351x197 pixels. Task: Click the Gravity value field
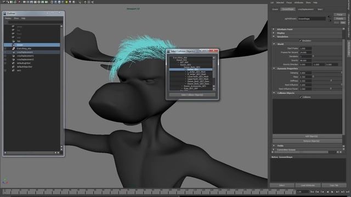pos(305,61)
